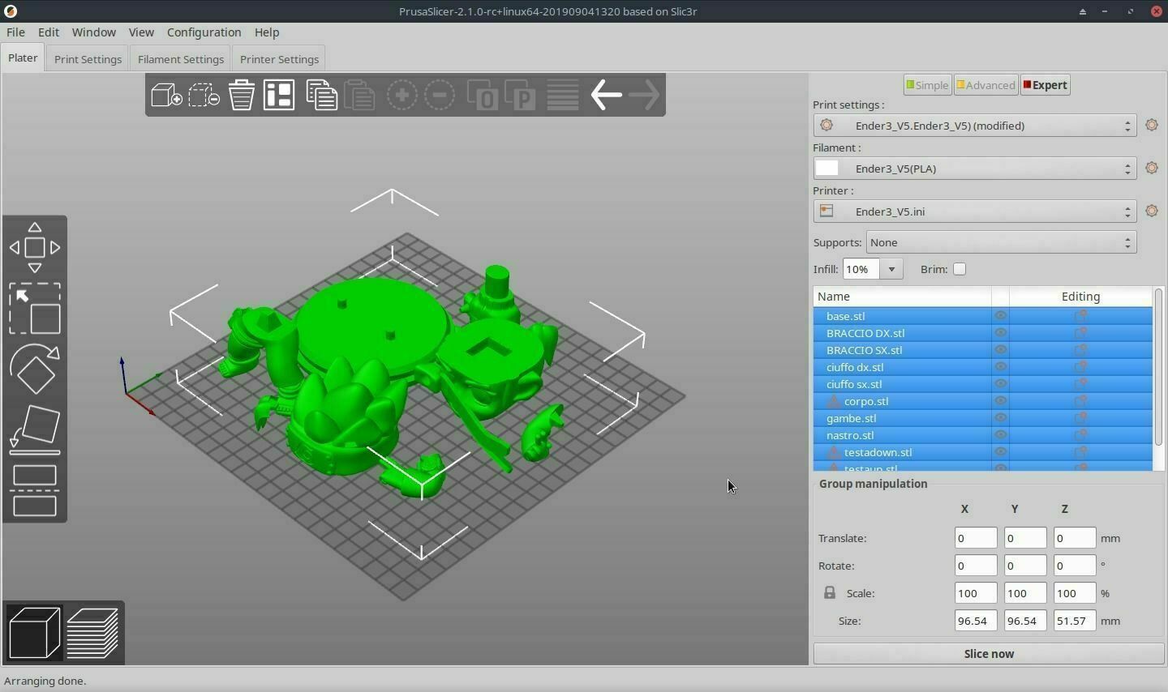Open the Print settings gear icon
Screen dimensions: 1168x692
[x=1152, y=125]
